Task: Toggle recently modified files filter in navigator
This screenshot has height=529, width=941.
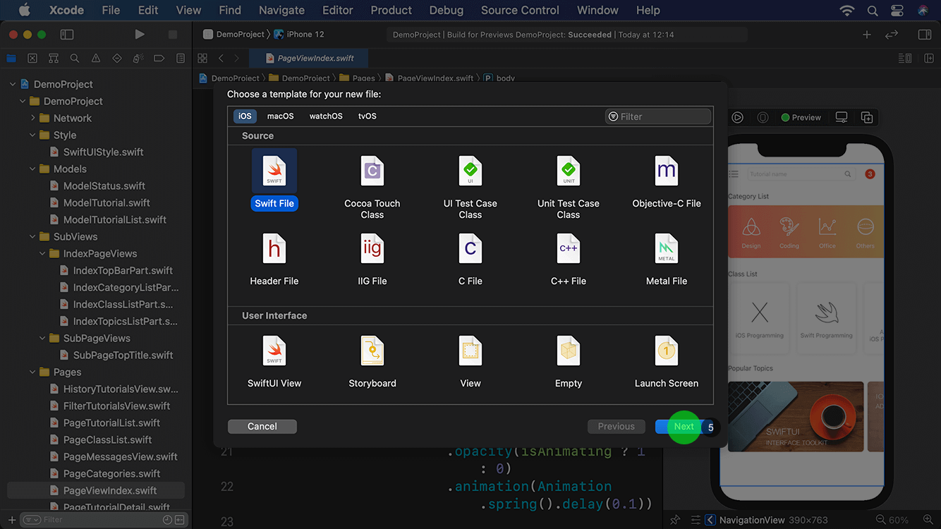Action: [x=167, y=520]
